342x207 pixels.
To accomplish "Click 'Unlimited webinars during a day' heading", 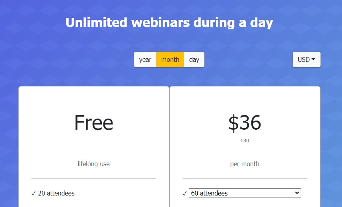I will (x=169, y=23).
